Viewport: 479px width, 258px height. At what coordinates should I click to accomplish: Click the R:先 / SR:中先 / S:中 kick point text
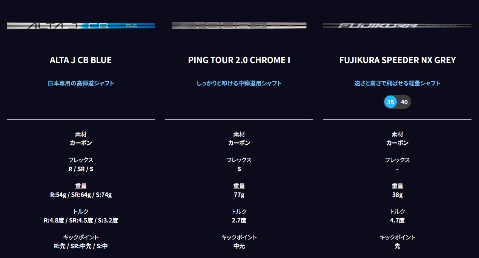pyautogui.click(x=81, y=246)
